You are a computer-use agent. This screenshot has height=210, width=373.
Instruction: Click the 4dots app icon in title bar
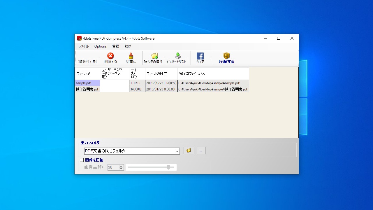(79, 38)
